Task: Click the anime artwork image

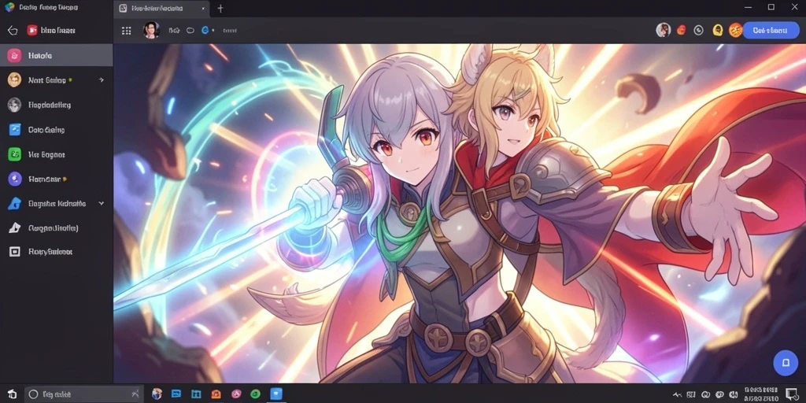Action: coord(459,213)
